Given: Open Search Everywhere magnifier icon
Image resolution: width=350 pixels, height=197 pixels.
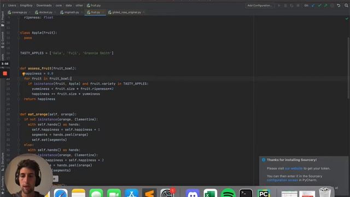Looking at the screenshot, I should click(x=346, y=5).
